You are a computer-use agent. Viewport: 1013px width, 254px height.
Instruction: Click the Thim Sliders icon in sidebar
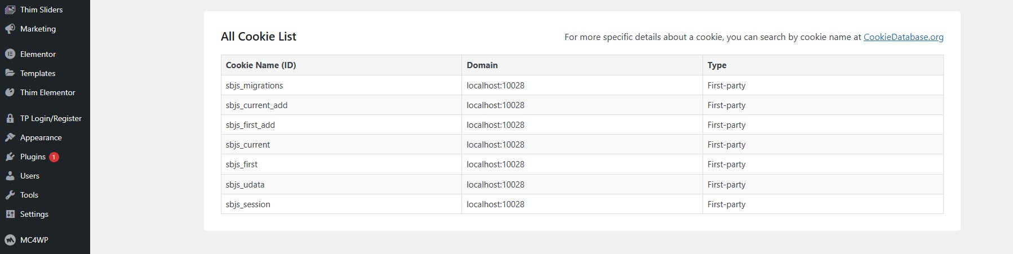pos(10,10)
